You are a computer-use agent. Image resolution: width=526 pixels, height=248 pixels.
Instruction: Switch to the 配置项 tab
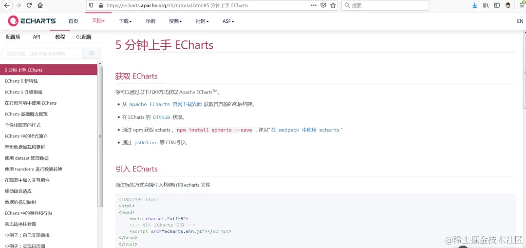(x=13, y=37)
